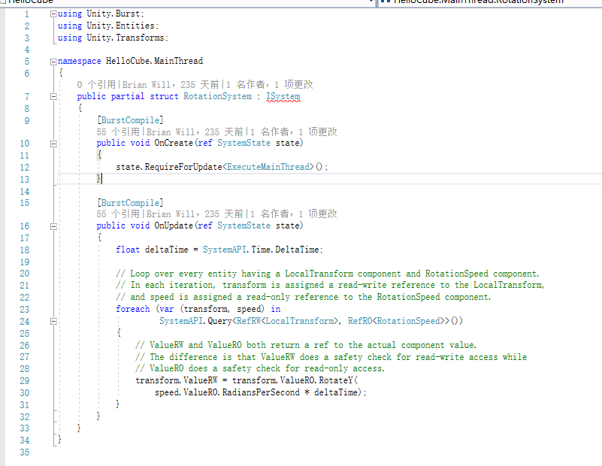Screen dimensions: 602x466
Task: Click SystemAPI on the deltaTime assignment line
Action: tap(225, 250)
